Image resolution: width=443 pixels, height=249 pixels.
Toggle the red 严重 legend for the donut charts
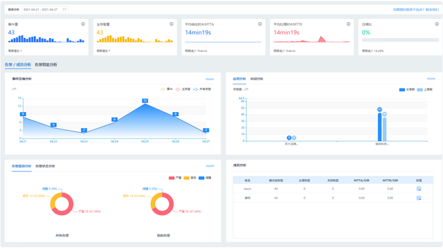click(175, 178)
